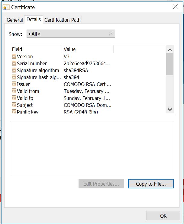Viewport: 184px width, 224px height.
Task: Open the Show filter dropdown
Action: [71, 34]
